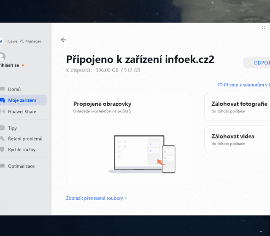The image size is (270, 236).
Task: Click the Huawei Share wireless icon
Action: (3, 112)
